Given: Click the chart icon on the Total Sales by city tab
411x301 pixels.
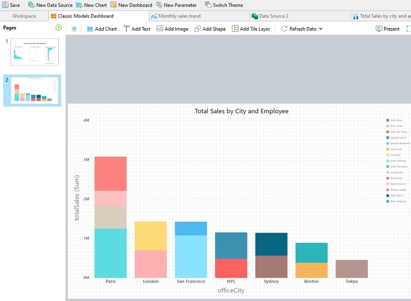Looking at the screenshot, I should pos(356,16).
